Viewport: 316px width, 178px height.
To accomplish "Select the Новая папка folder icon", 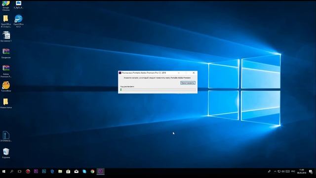I will coord(6,103).
